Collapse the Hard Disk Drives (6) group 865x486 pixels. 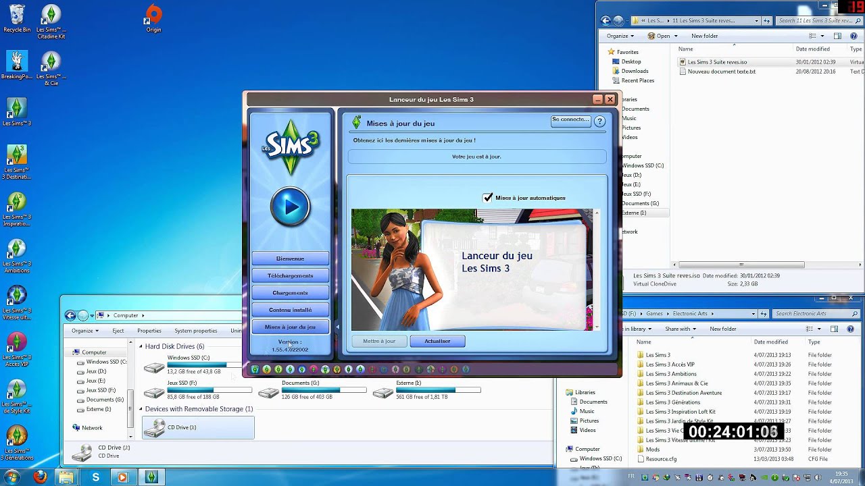coord(141,346)
